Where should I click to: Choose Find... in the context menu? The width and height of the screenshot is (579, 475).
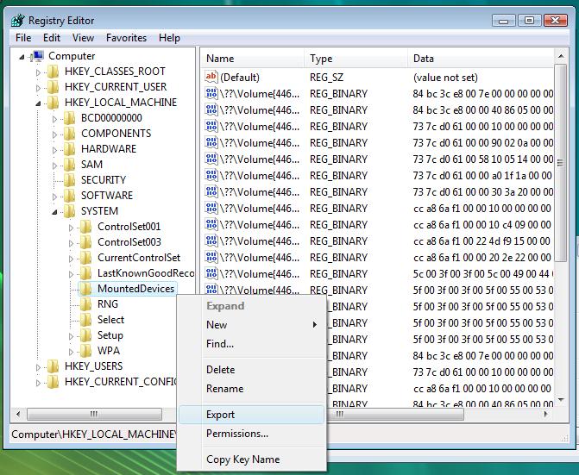coord(251,344)
